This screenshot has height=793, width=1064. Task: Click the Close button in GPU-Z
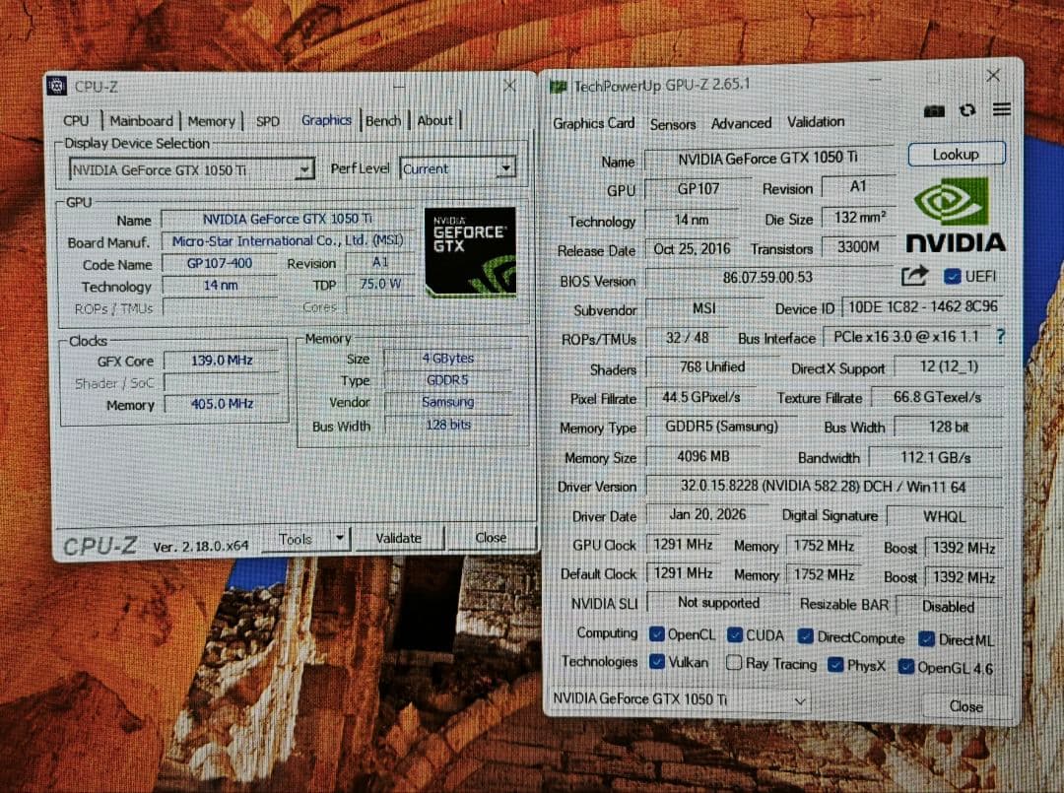[966, 707]
